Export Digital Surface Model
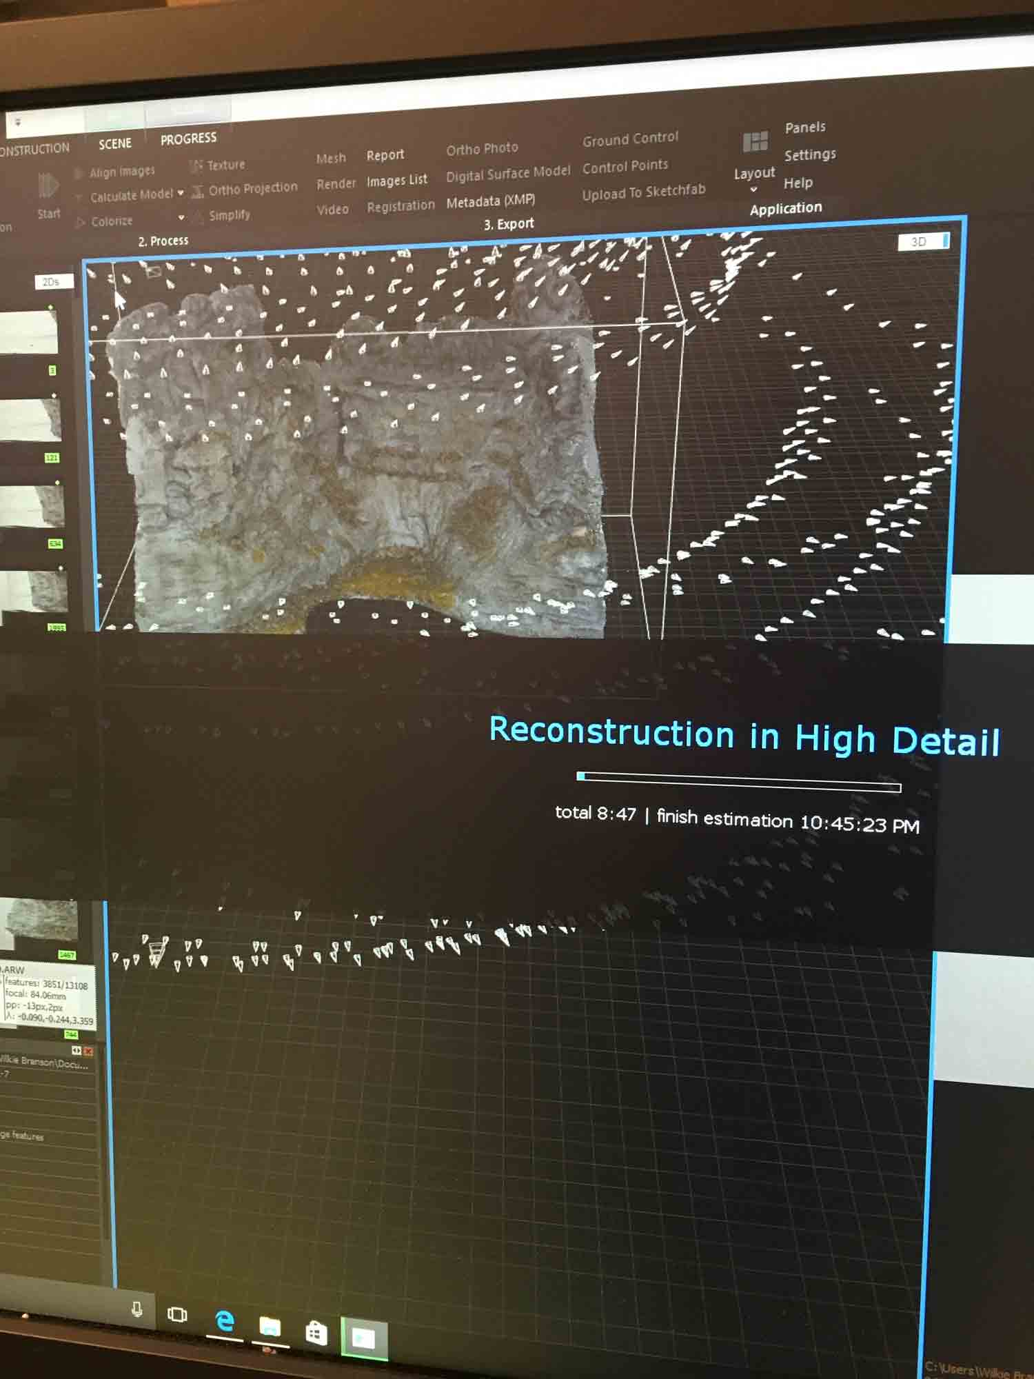1034x1379 pixels. coord(508,173)
